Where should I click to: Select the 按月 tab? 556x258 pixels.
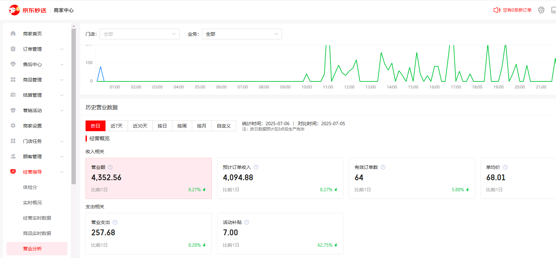202,126
